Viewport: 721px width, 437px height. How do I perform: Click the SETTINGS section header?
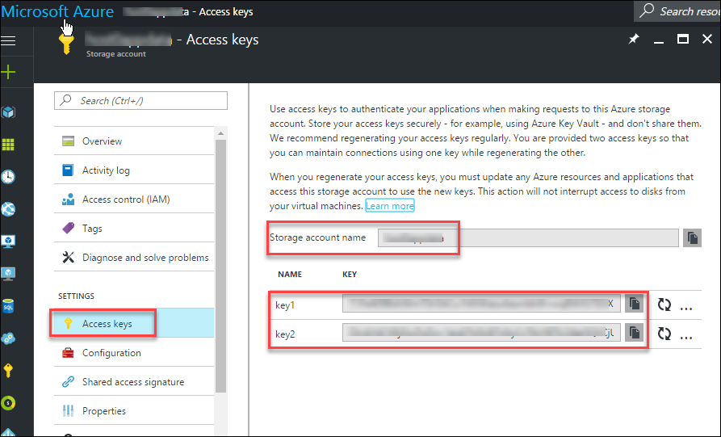pos(77,296)
